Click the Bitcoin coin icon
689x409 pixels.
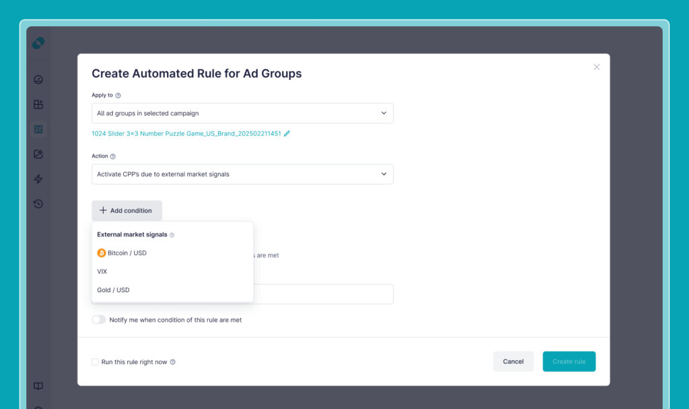(x=102, y=253)
